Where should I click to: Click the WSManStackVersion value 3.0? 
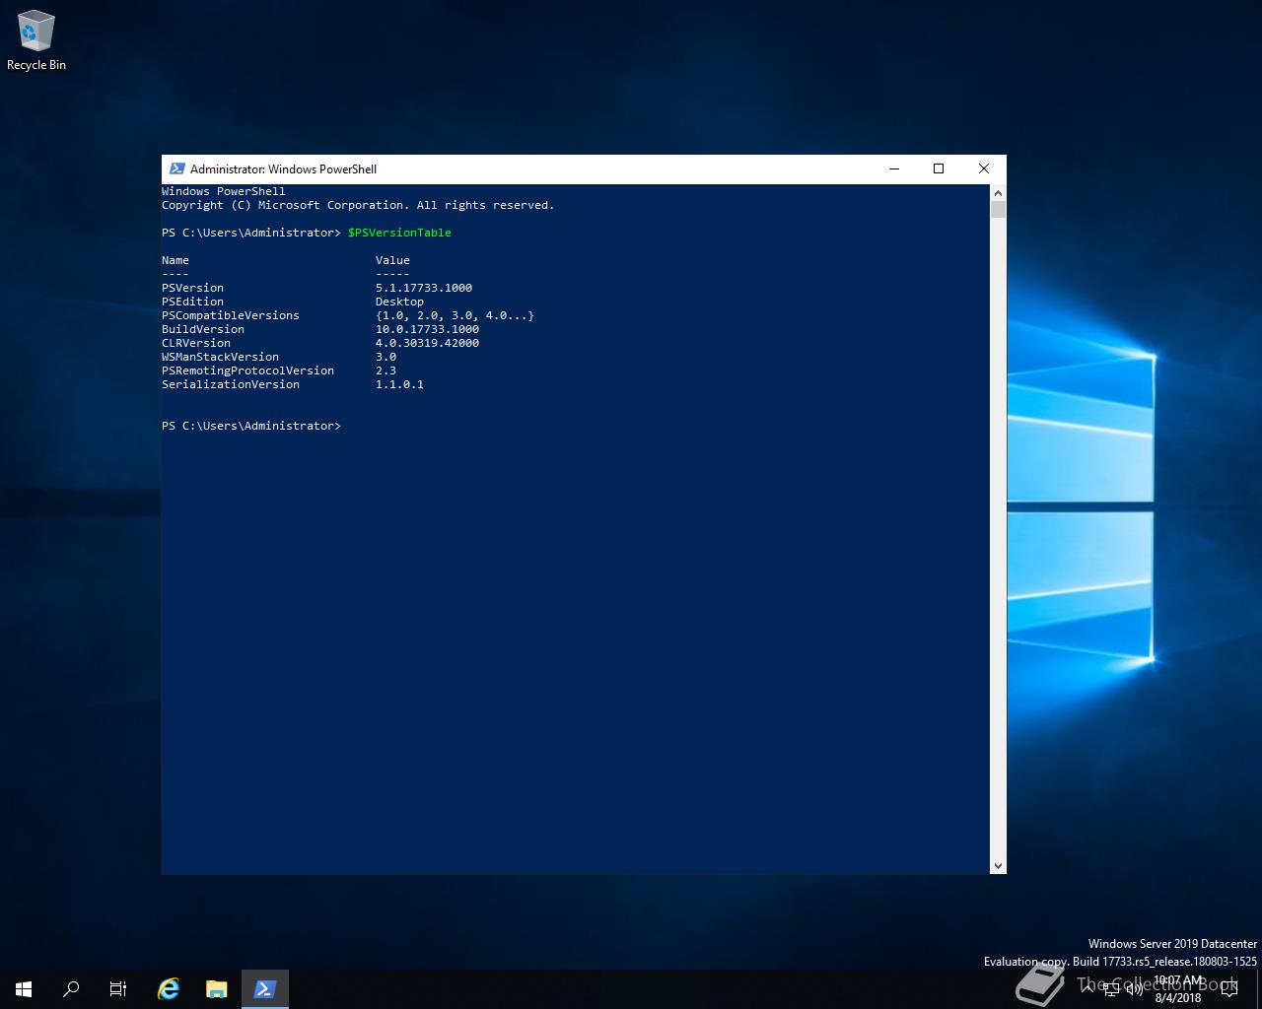click(x=386, y=357)
